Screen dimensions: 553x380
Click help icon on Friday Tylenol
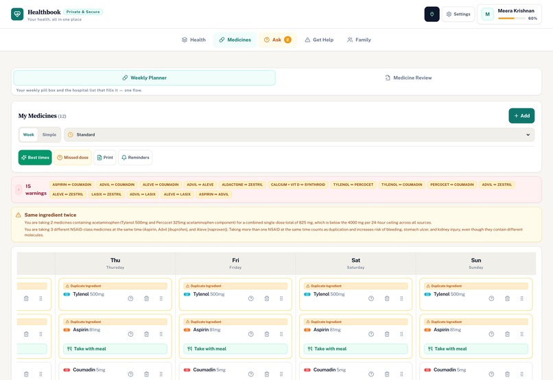coord(250,298)
